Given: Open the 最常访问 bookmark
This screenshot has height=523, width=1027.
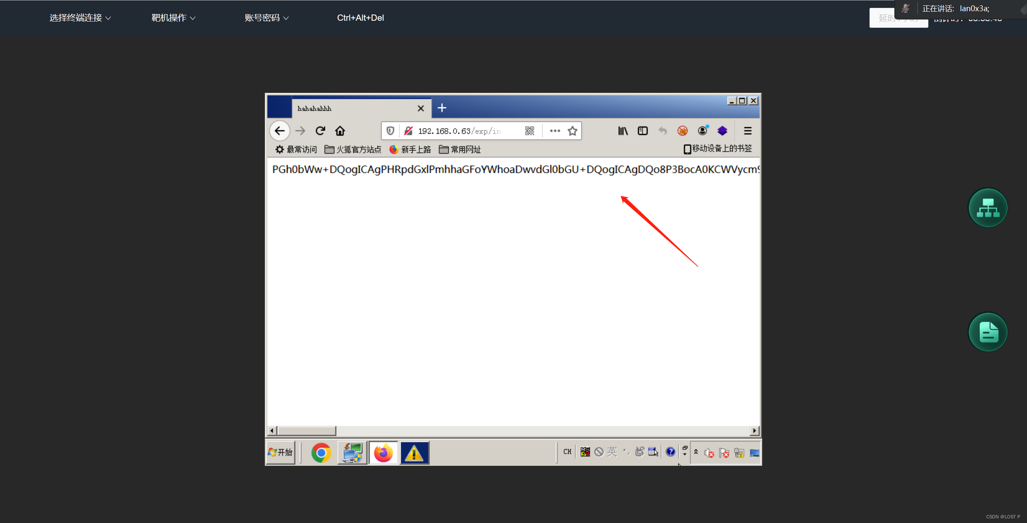Looking at the screenshot, I should click(x=296, y=150).
